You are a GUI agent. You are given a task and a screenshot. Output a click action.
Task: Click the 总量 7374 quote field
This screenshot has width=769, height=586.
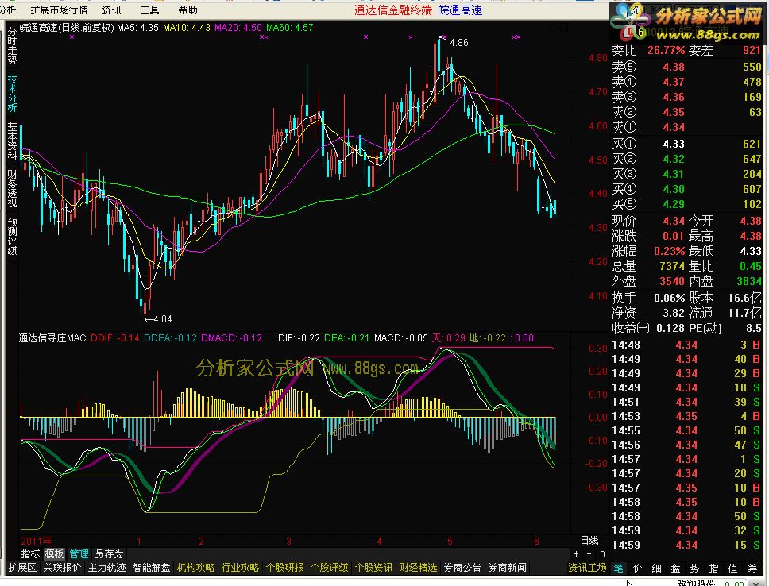click(648, 266)
